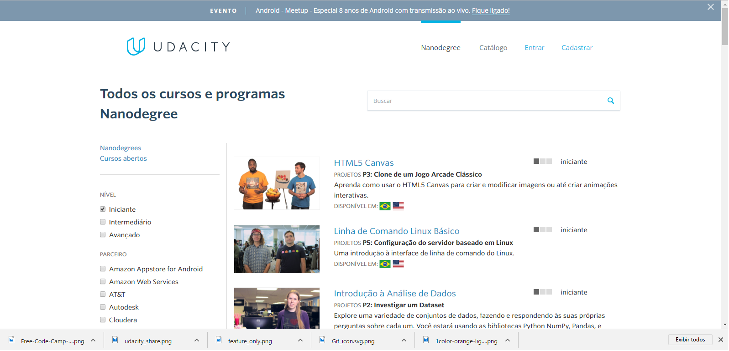Select Cursos abertos in the sidebar

123,158
